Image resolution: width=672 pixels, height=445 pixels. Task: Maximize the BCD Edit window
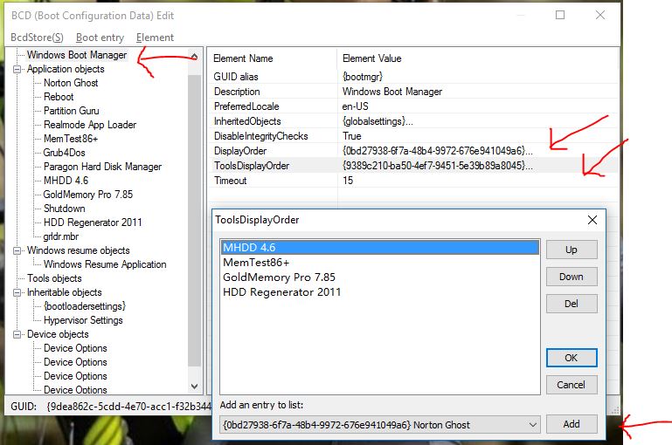tap(560, 16)
